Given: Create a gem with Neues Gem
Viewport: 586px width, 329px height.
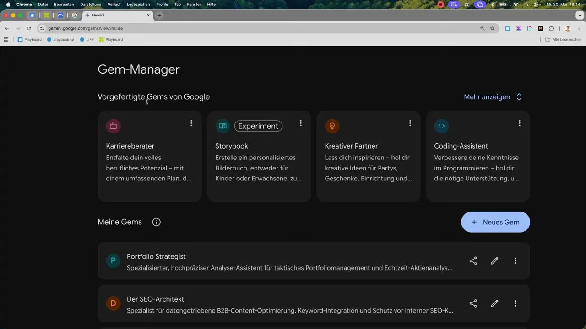Looking at the screenshot, I should 495,222.
